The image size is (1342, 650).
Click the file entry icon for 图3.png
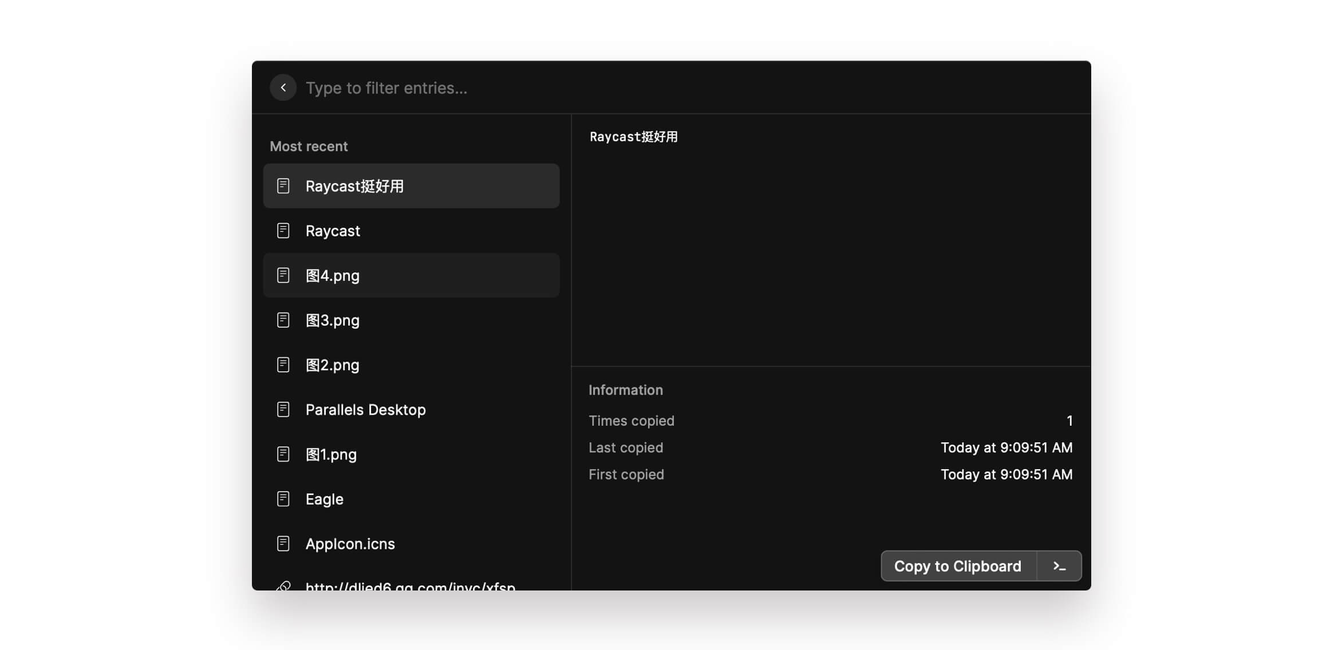pos(282,320)
